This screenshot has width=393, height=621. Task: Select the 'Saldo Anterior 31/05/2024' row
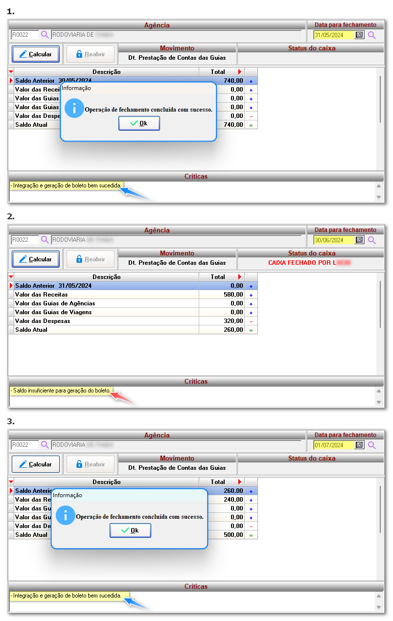[x=133, y=286]
